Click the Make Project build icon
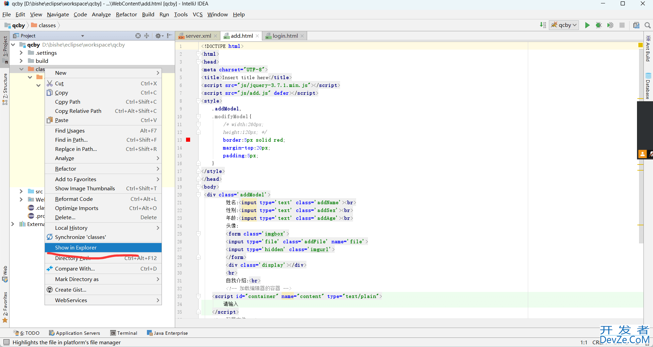The height and width of the screenshot is (347, 653). tap(543, 25)
